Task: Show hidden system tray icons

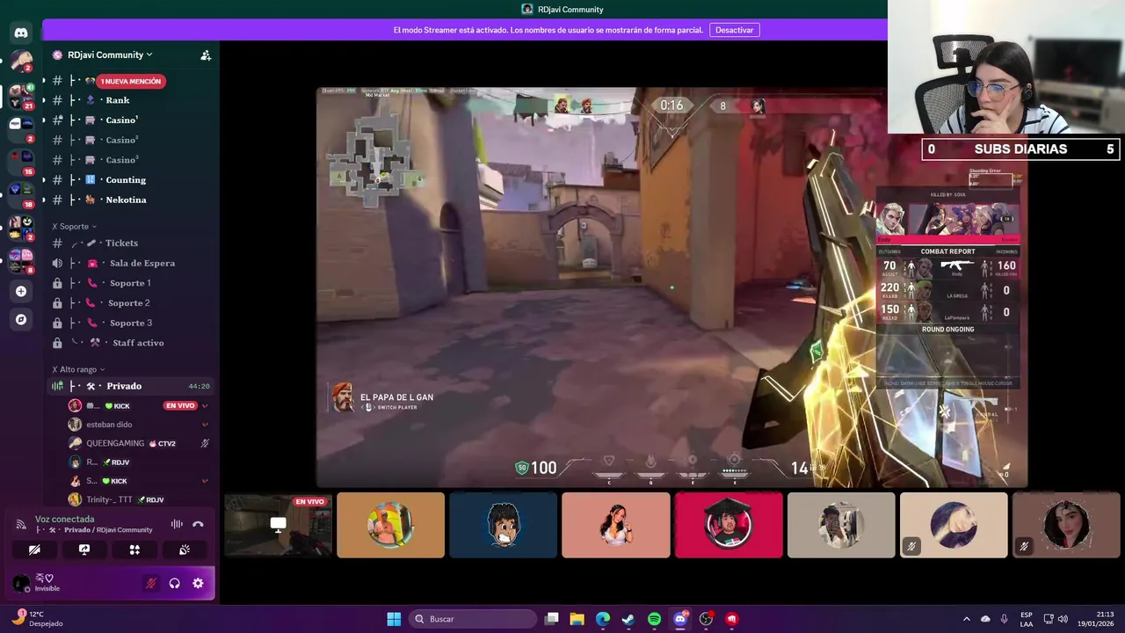Action: point(967,619)
